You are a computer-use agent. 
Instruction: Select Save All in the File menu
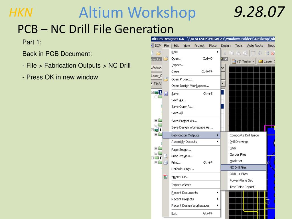click(192, 113)
